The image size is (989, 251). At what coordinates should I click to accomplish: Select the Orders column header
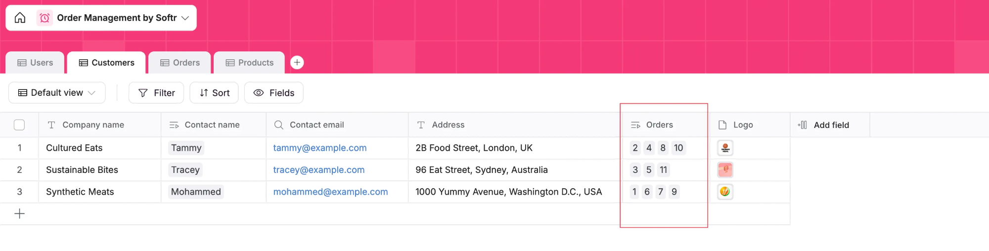(666, 125)
